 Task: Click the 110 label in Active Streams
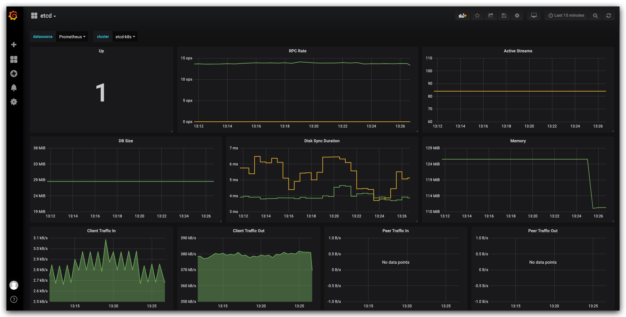[429, 58]
